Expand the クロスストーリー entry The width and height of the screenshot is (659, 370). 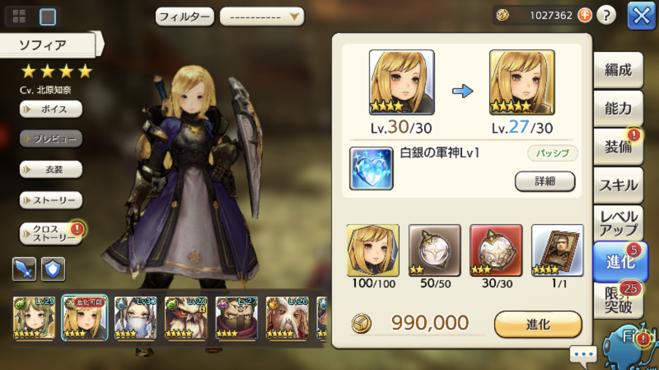51,233
